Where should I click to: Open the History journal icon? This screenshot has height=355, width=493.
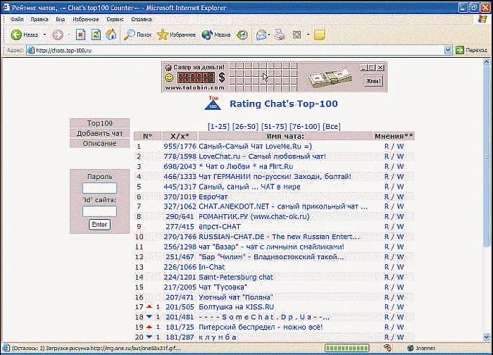[242, 35]
